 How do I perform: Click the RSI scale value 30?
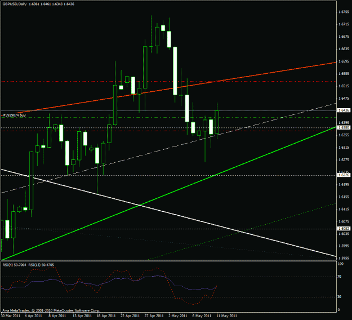click(340, 297)
